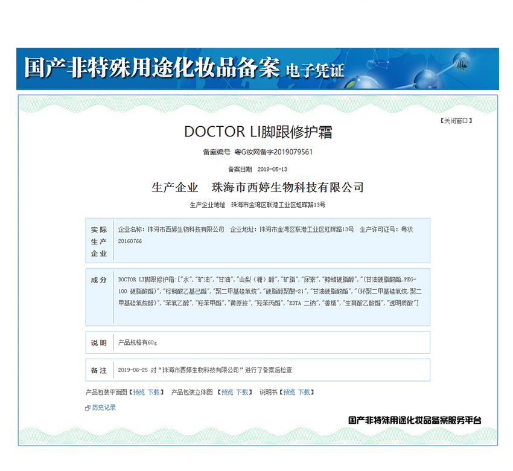Screen dimensions: 513x471
Task: Click the 国产非特殊用途化妆品备案 banner title
Action: click(152, 68)
